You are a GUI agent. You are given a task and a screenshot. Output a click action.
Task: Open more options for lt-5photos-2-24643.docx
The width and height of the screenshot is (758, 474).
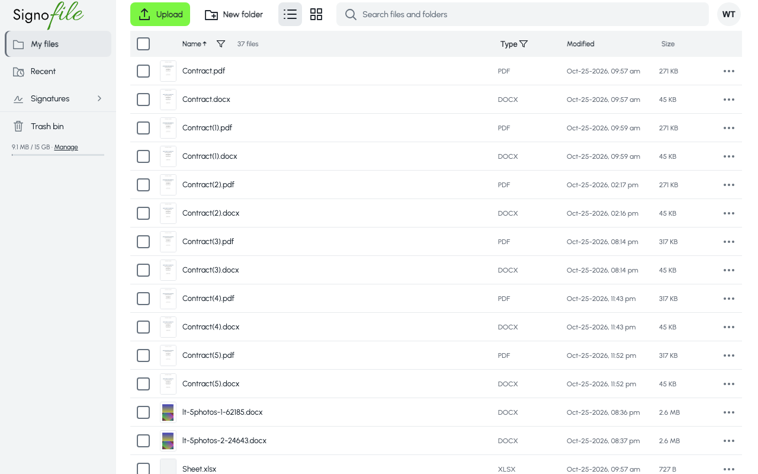pos(729,441)
